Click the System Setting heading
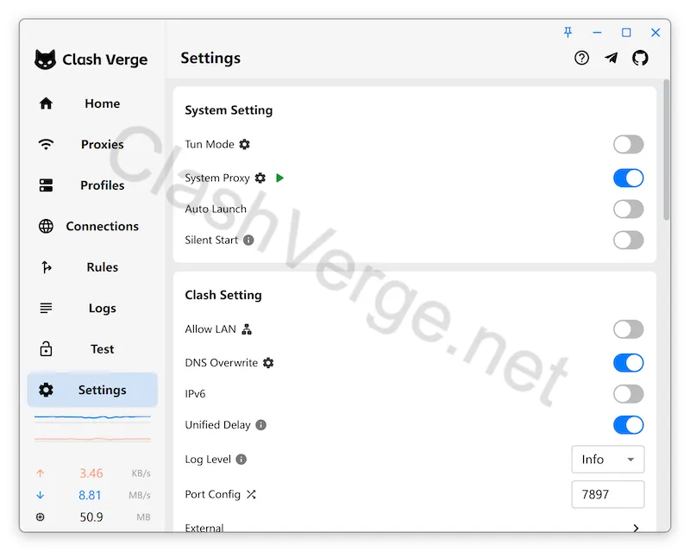 [x=229, y=110]
